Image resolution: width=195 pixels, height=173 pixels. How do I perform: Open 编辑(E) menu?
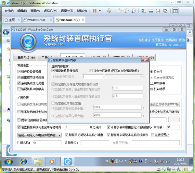point(22,11)
